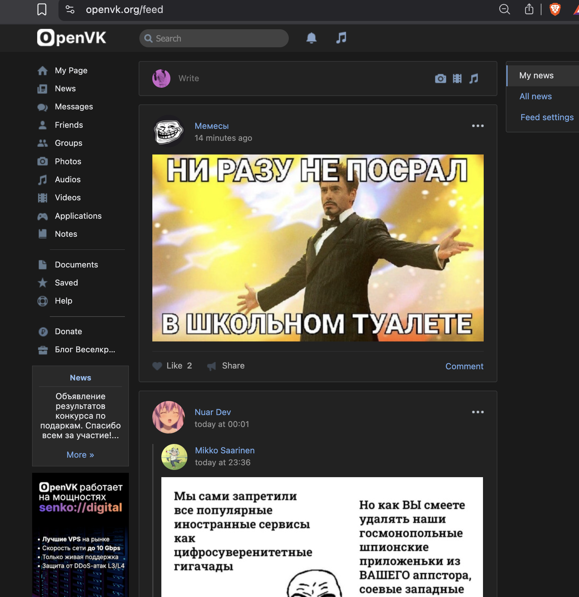Click the 'today at 00:01' timestamp
579x597 pixels.
pyautogui.click(x=222, y=424)
